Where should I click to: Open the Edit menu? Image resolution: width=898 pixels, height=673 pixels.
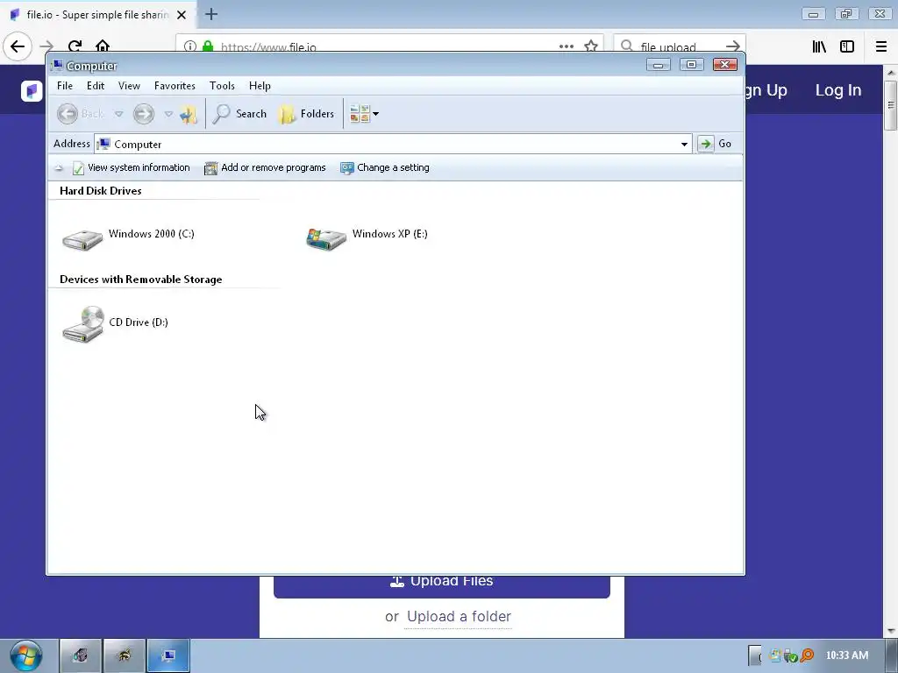(96, 86)
